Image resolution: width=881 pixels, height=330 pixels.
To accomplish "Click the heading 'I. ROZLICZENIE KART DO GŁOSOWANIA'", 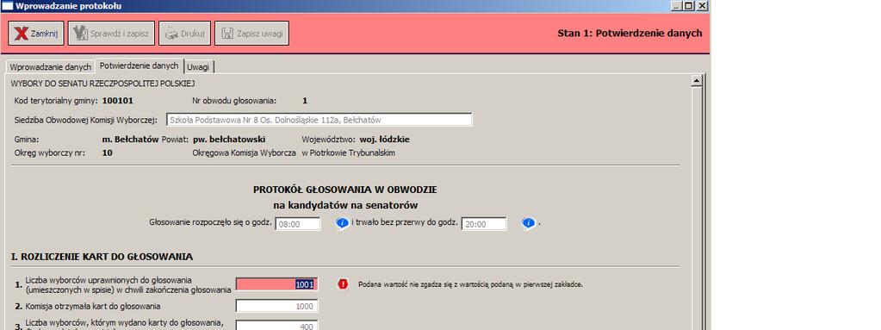I will pyautogui.click(x=102, y=257).
